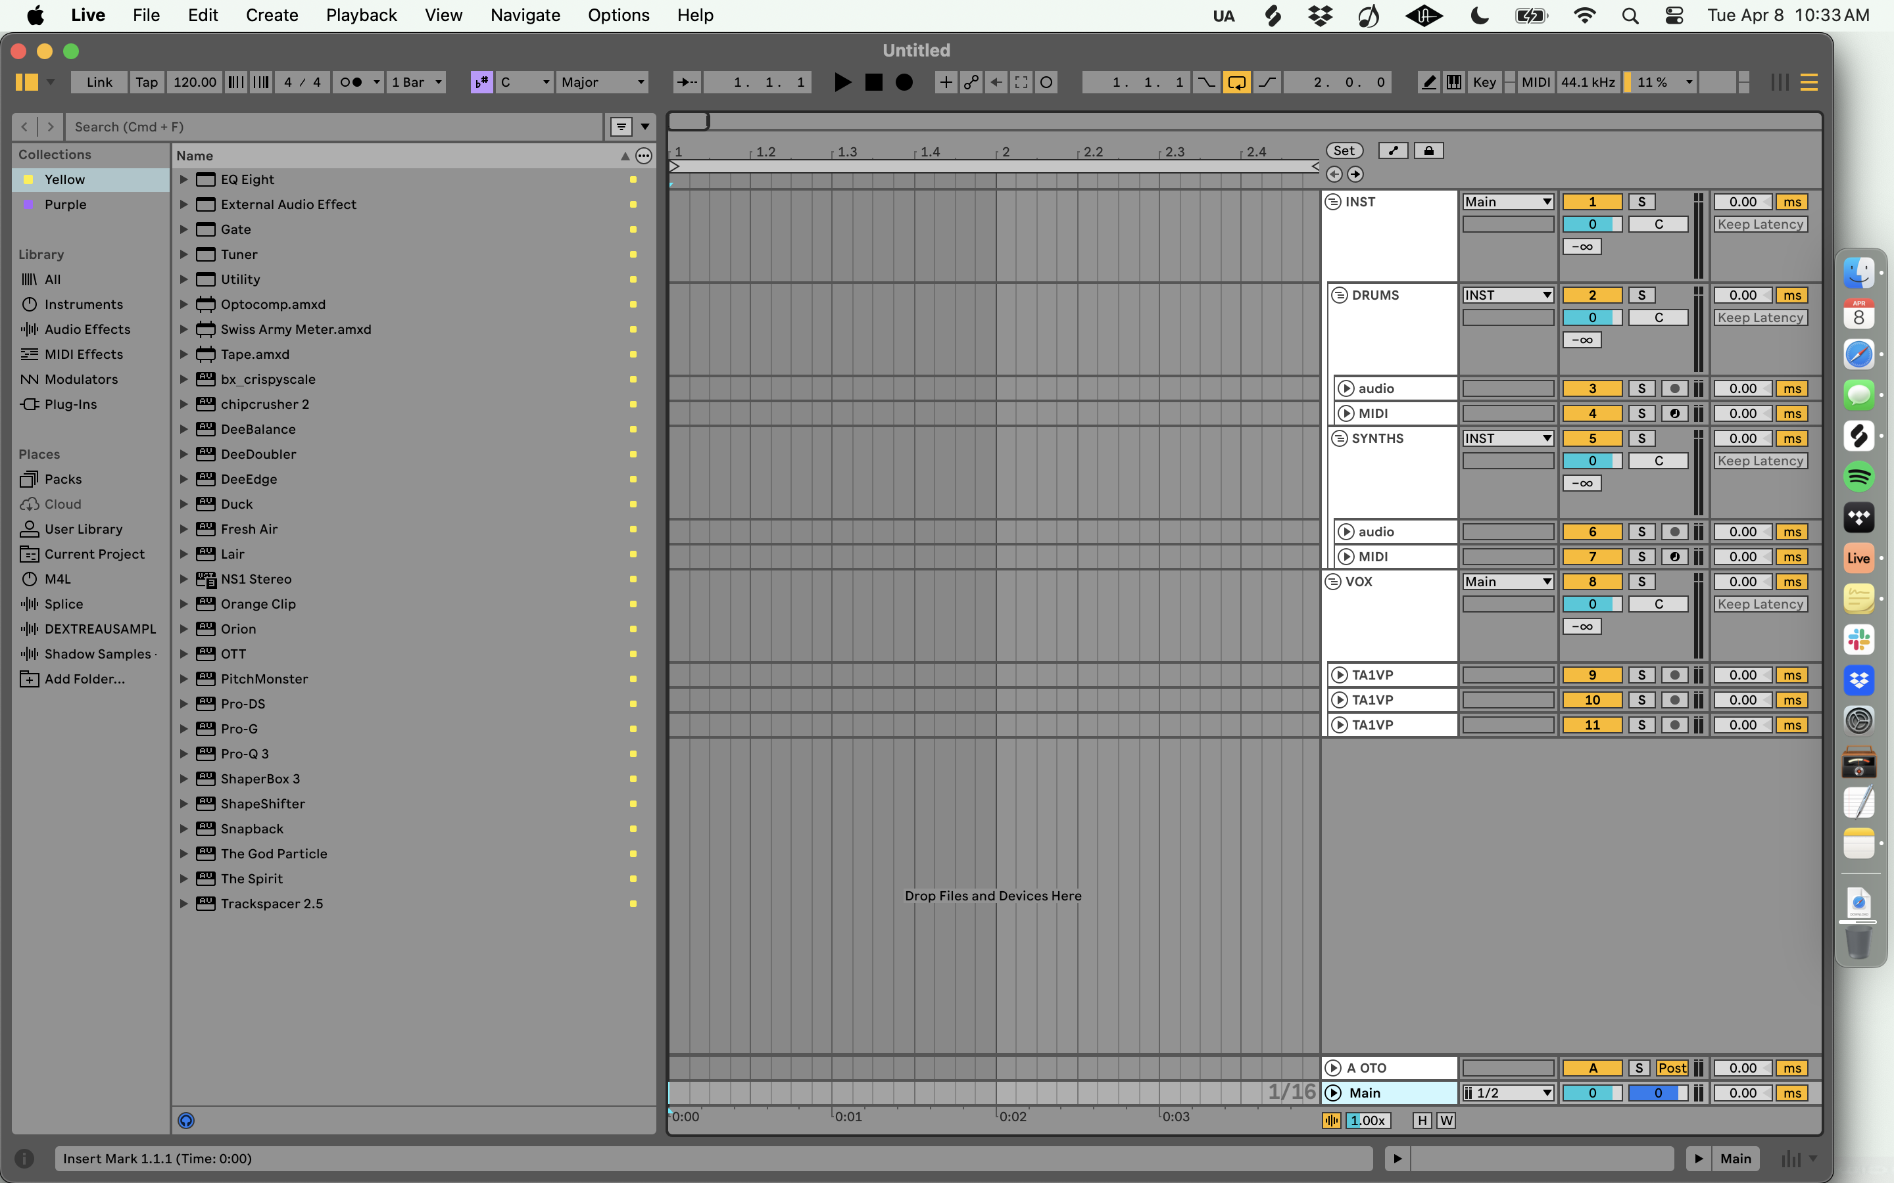Open the scale mode Major dropdown
Image resolution: width=1894 pixels, height=1183 pixels.
point(602,82)
